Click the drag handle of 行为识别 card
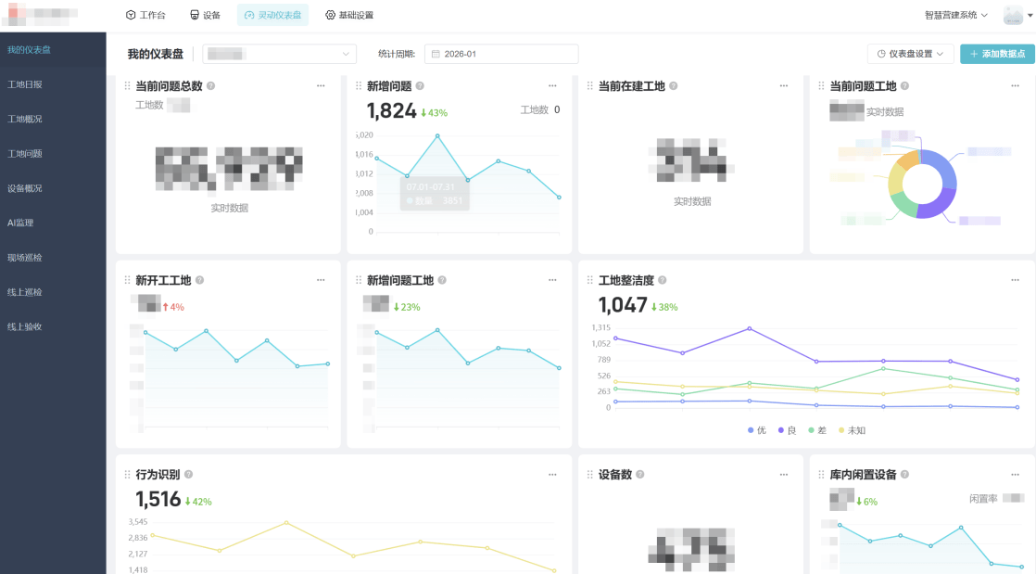Screen dimensions: 1036x574 [127, 475]
